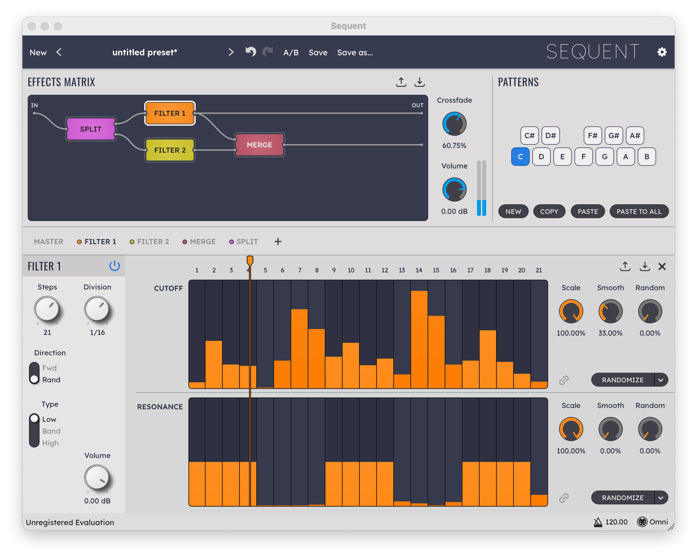
Task: Undo the last change
Action: tap(251, 52)
